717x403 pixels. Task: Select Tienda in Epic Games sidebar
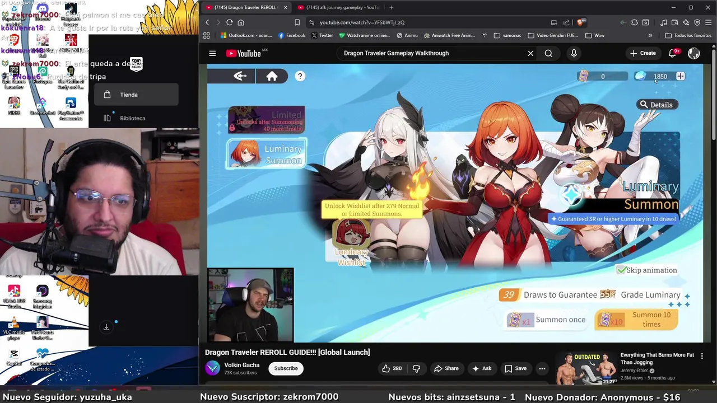(x=136, y=95)
